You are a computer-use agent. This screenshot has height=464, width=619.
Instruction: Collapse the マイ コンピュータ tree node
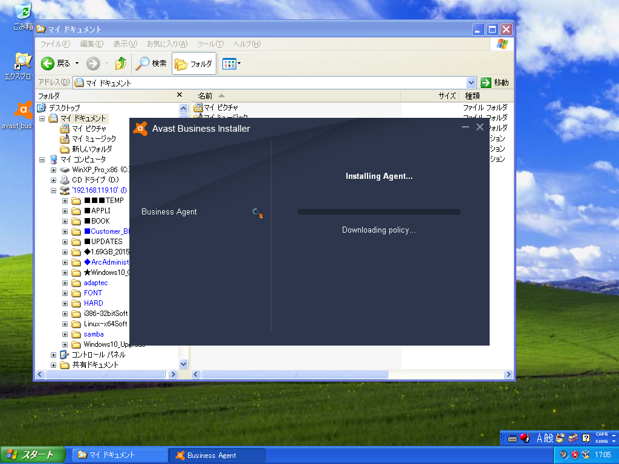[42, 159]
